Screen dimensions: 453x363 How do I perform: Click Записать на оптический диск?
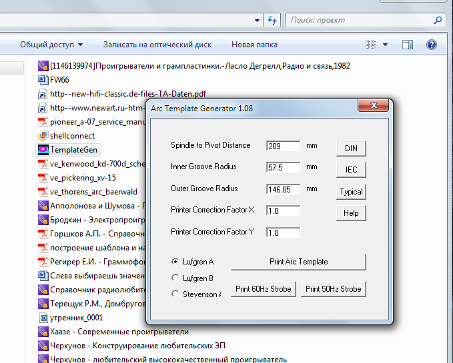pyautogui.click(x=157, y=45)
